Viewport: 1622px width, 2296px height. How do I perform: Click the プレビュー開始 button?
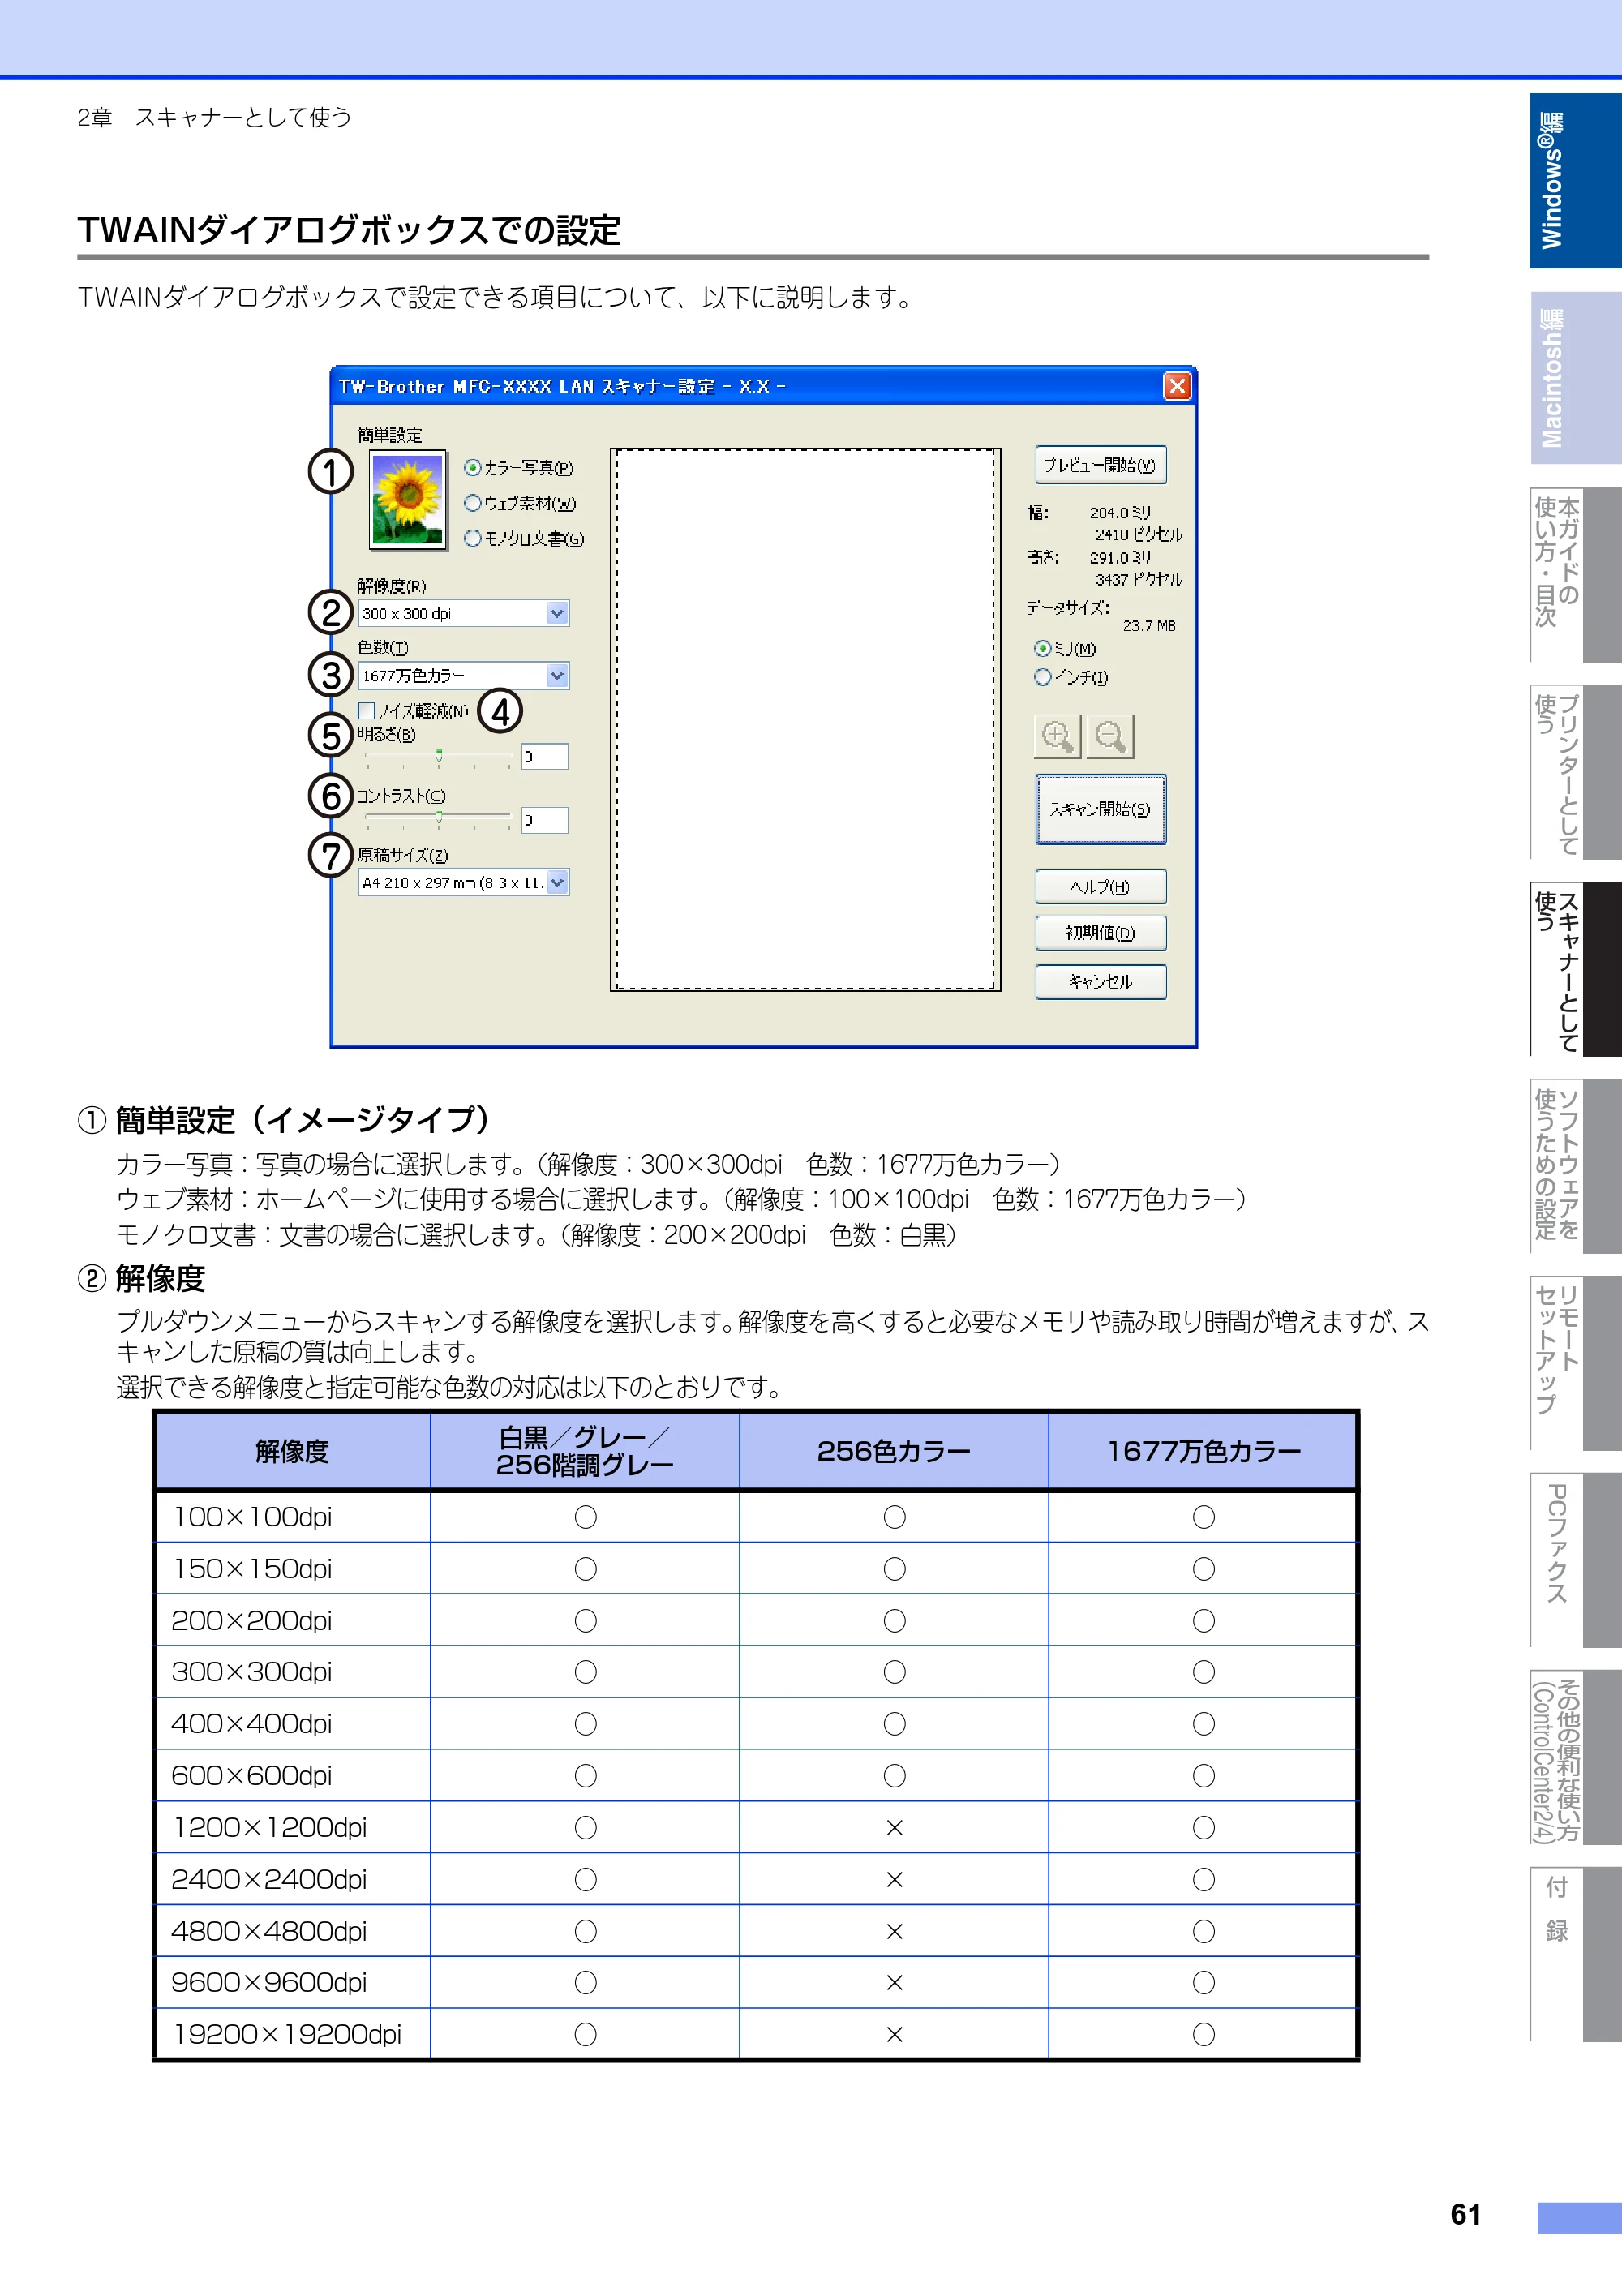coord(1100,465)
